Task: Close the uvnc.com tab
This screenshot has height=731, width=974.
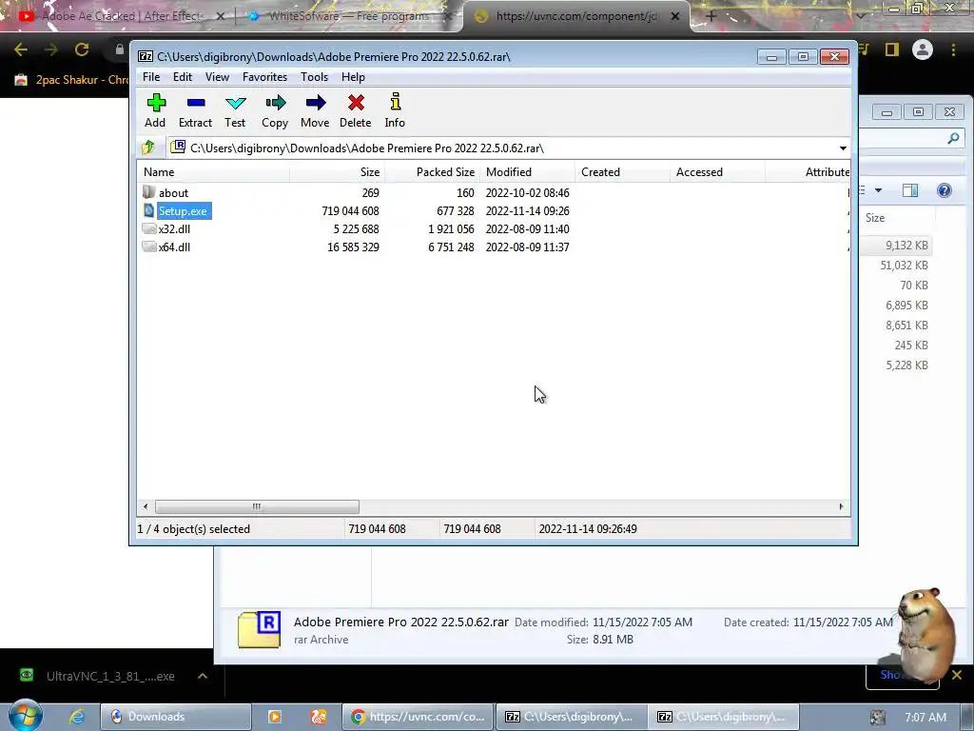Action: point(675,17)
